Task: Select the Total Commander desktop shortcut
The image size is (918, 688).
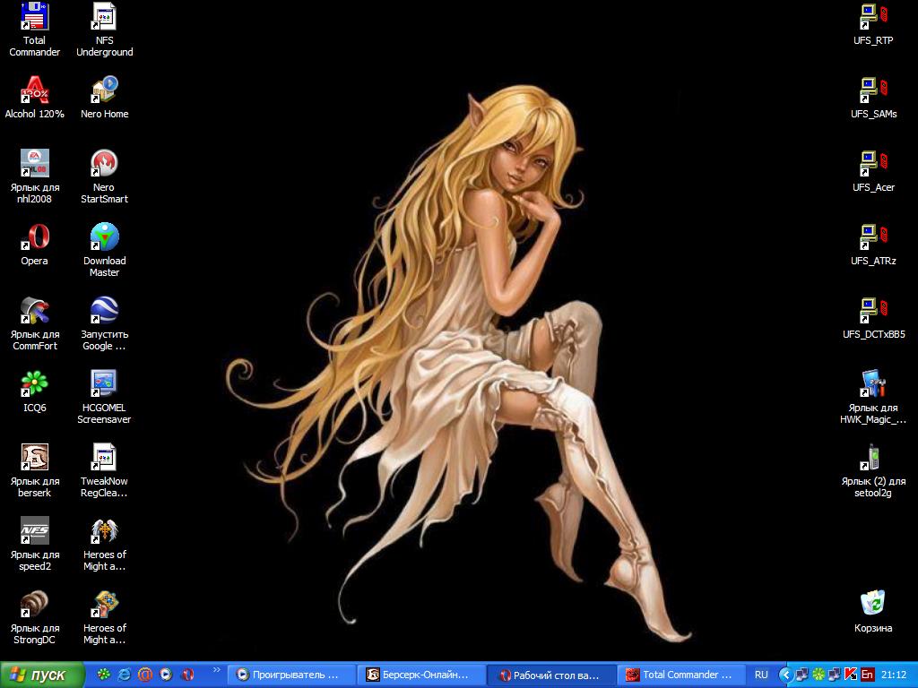Action: pyautogui.click(x=35, y=30)
